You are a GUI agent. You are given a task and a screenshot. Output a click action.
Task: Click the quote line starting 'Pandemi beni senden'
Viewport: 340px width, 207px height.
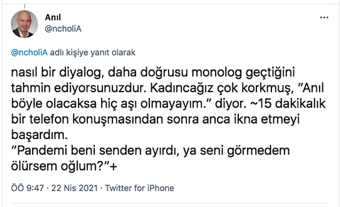coord(150,151)
